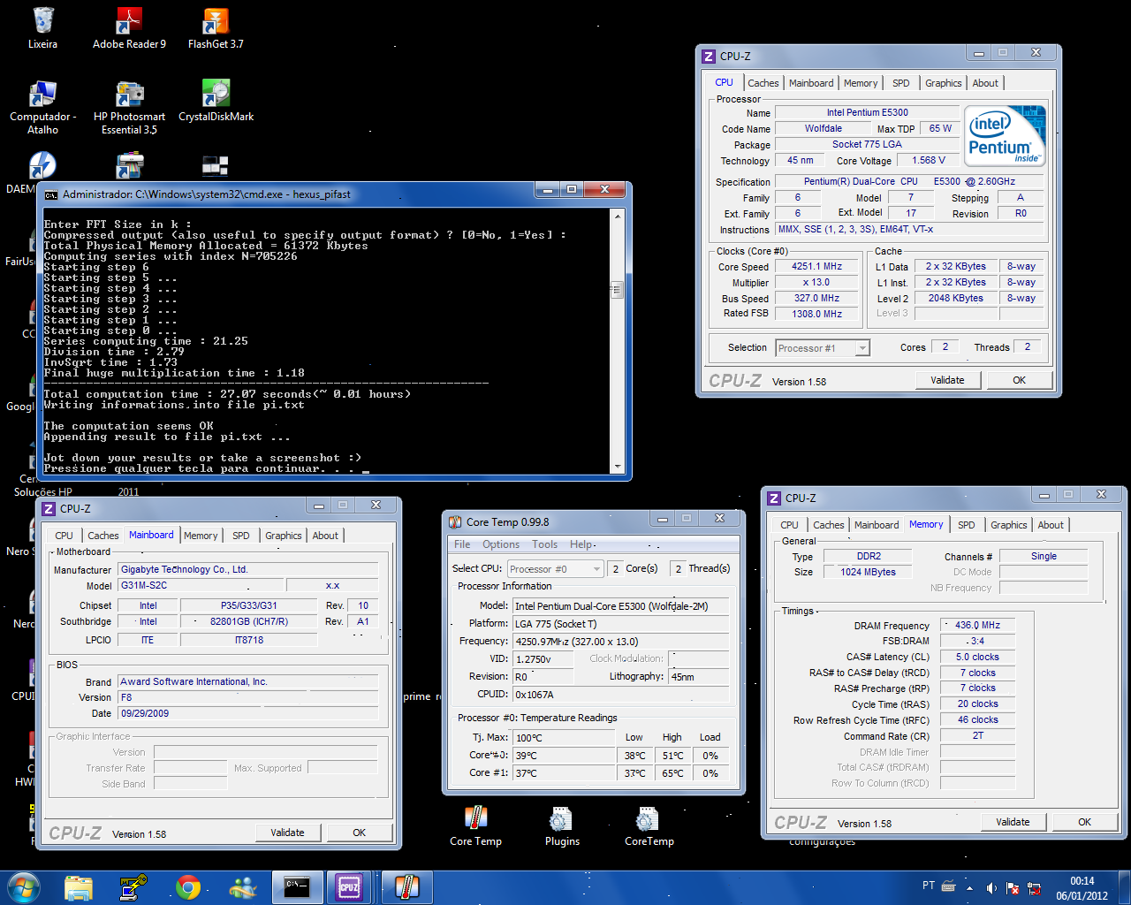The height and width of the screenshot is (905, 1131).
Task: Select the Computador - Atalho desktop shortcut
Action: (42, 107)
